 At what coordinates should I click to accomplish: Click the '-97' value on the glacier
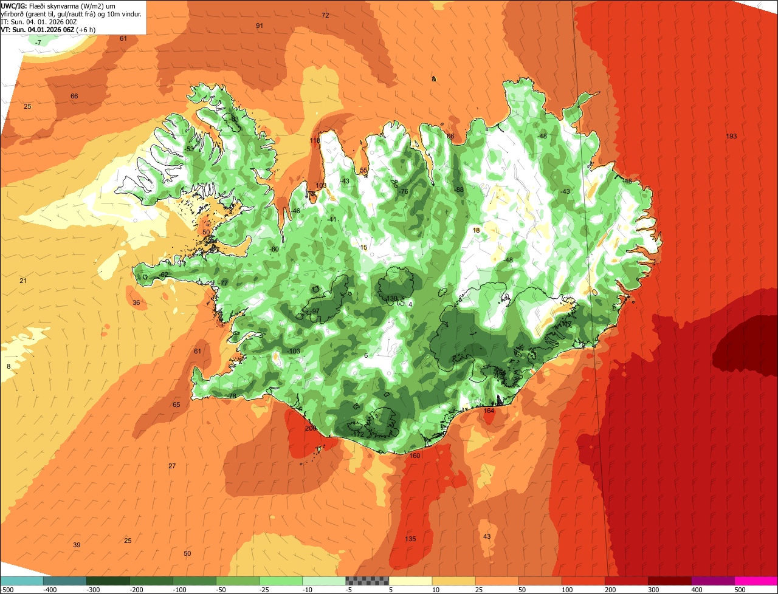coord(315,311)
